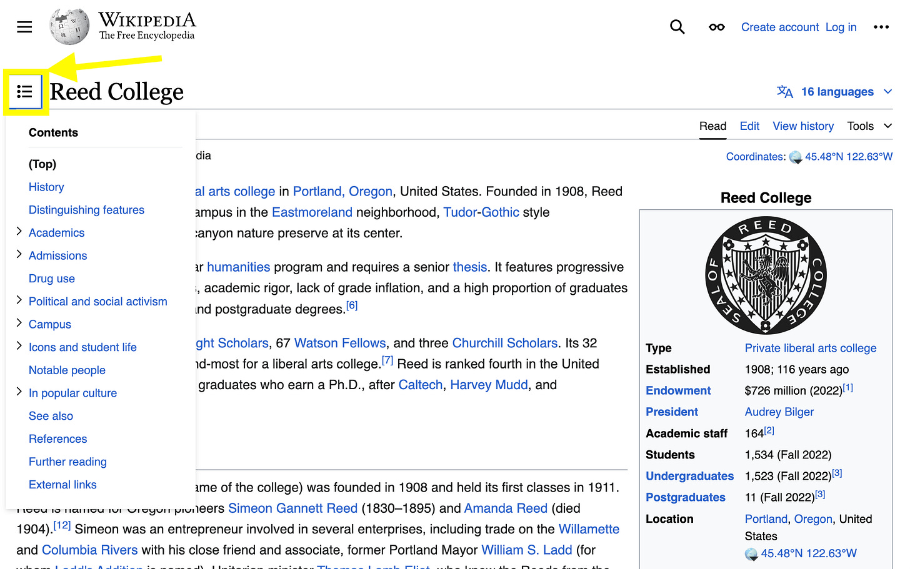Open the Audrey Bilger link
The height and width of the screenshot is (569, 910).
tap(779, 412)
